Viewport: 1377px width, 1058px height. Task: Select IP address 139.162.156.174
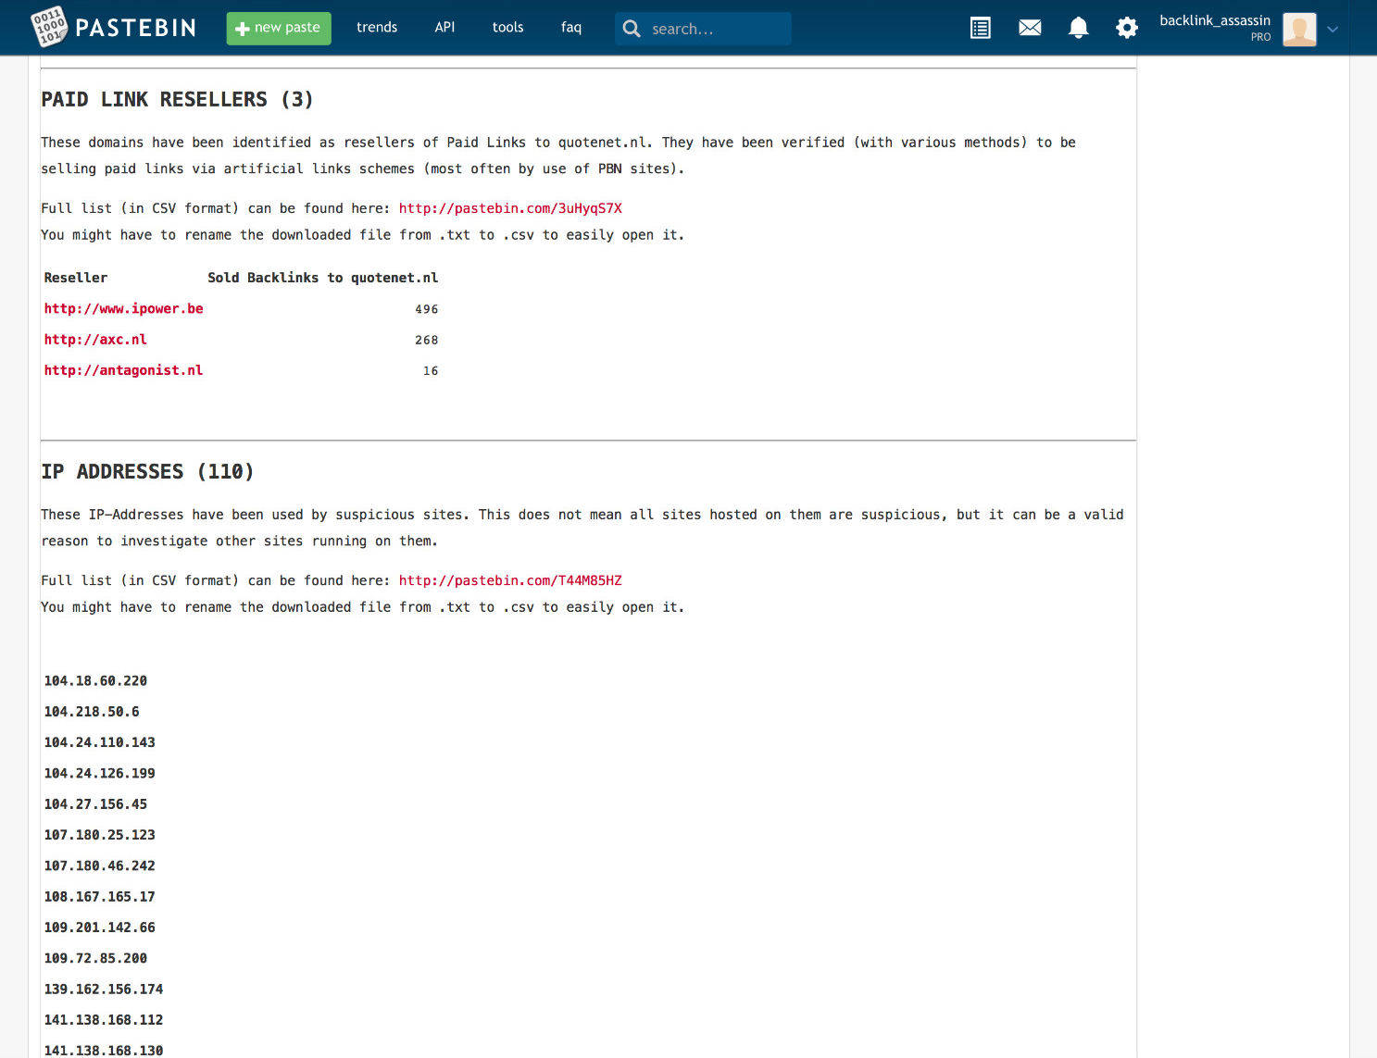104,990
